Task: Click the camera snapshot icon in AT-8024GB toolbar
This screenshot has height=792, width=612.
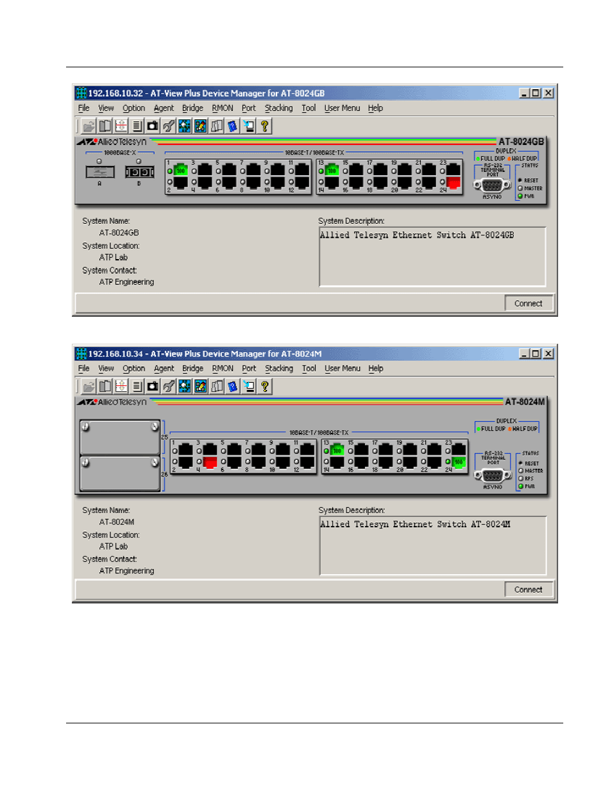Action: click(x=153, y=126)
